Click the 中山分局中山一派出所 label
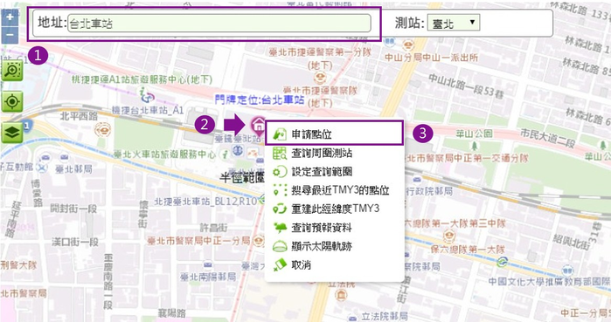The height and width of the screenshot is (322, 611). tap(431, 58)
